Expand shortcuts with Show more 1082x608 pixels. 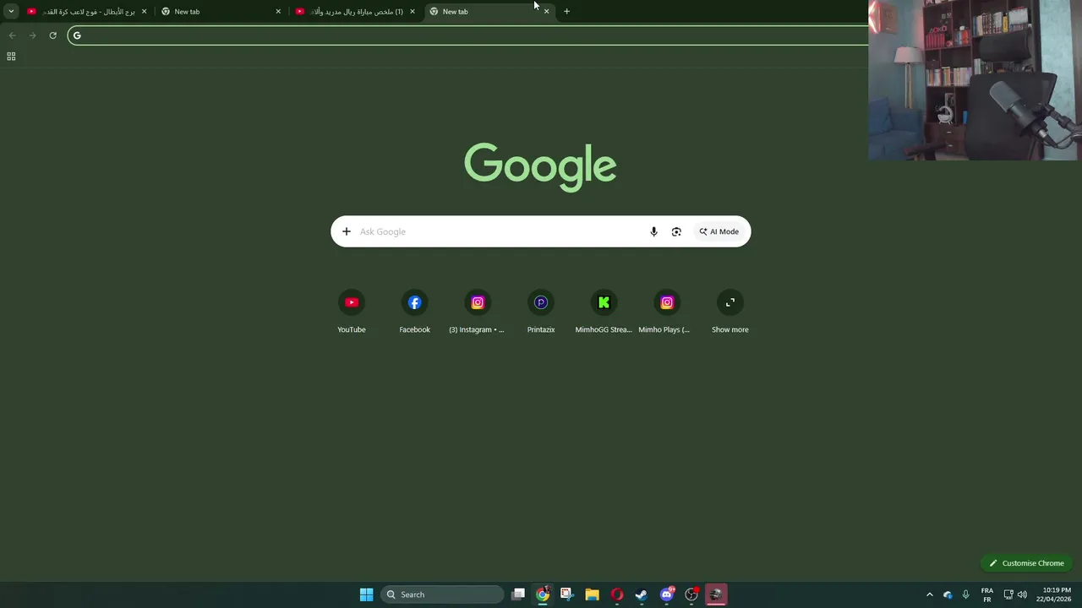(730, 312)
